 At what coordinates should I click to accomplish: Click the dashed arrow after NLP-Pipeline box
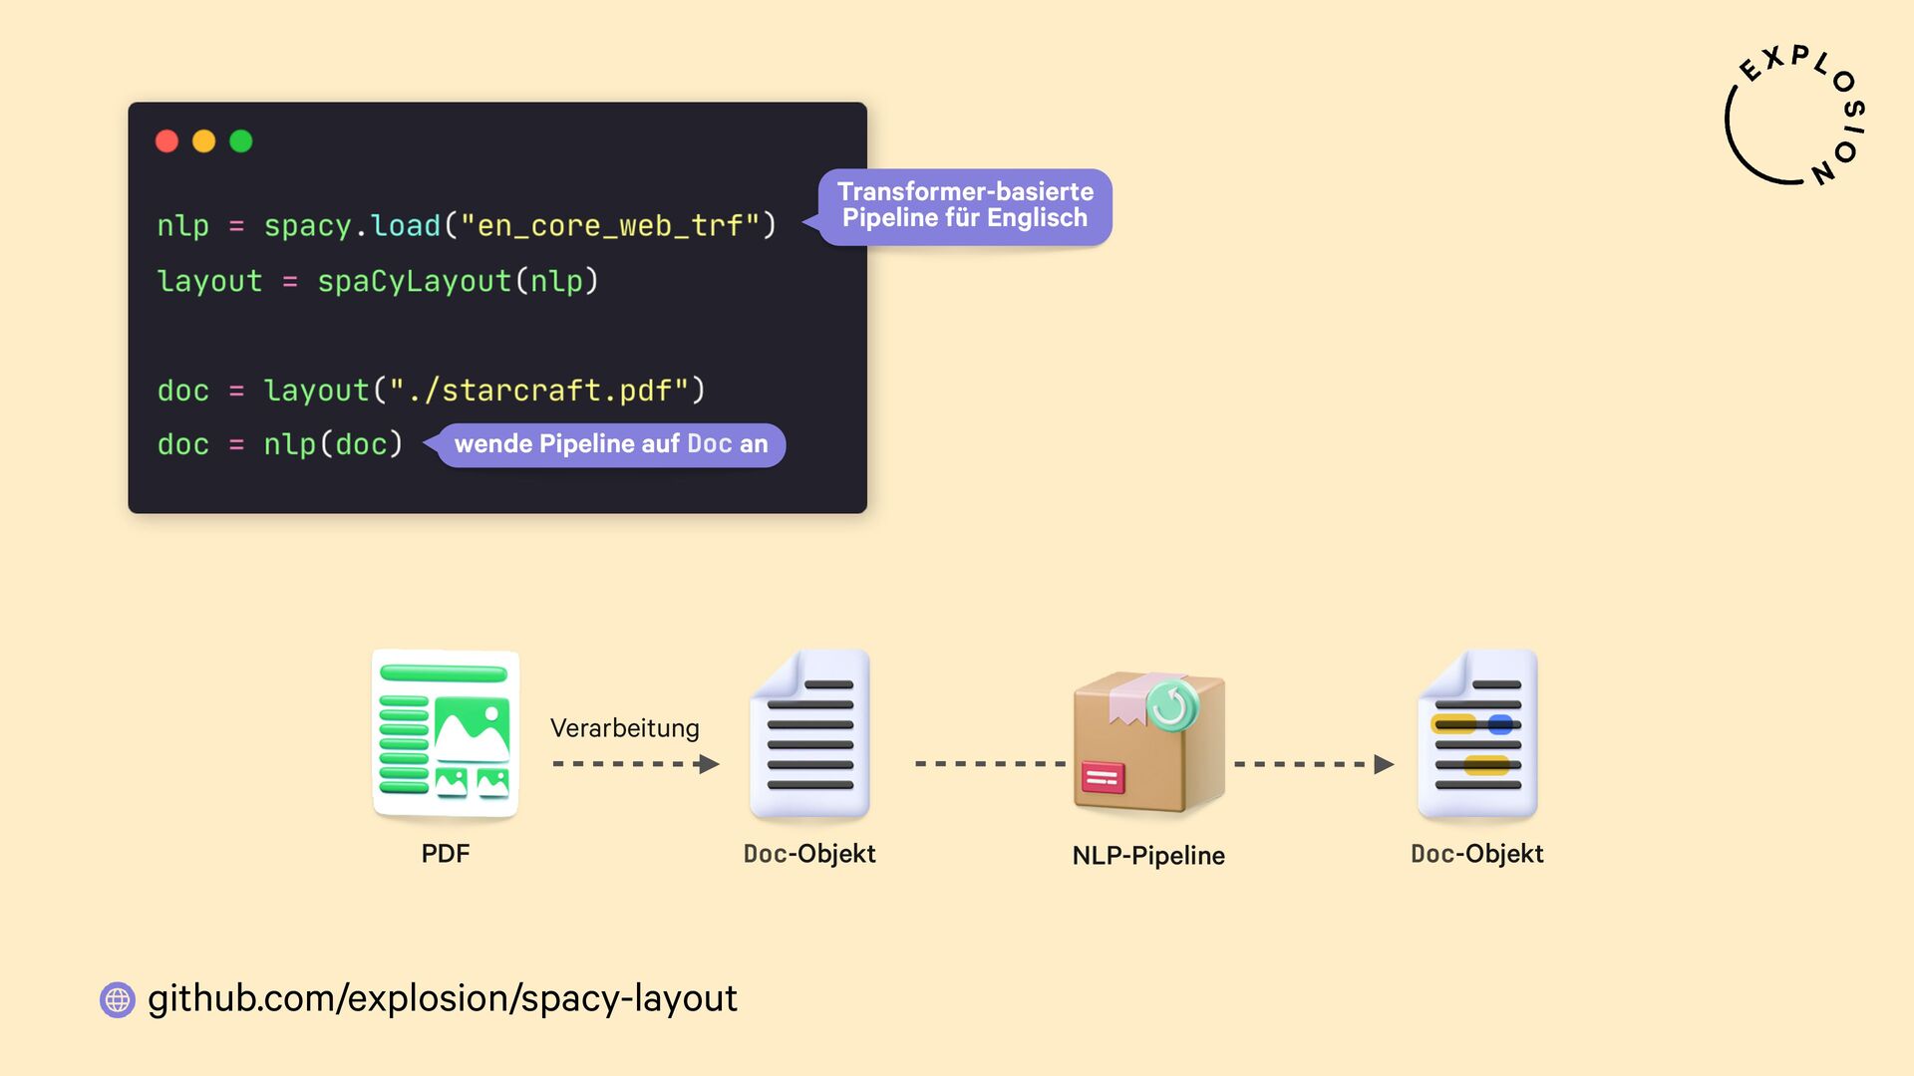(1313, 764)
